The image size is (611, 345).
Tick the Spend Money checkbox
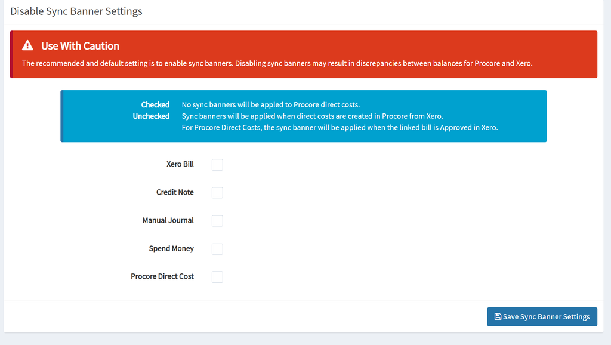[x=217, y=249]
